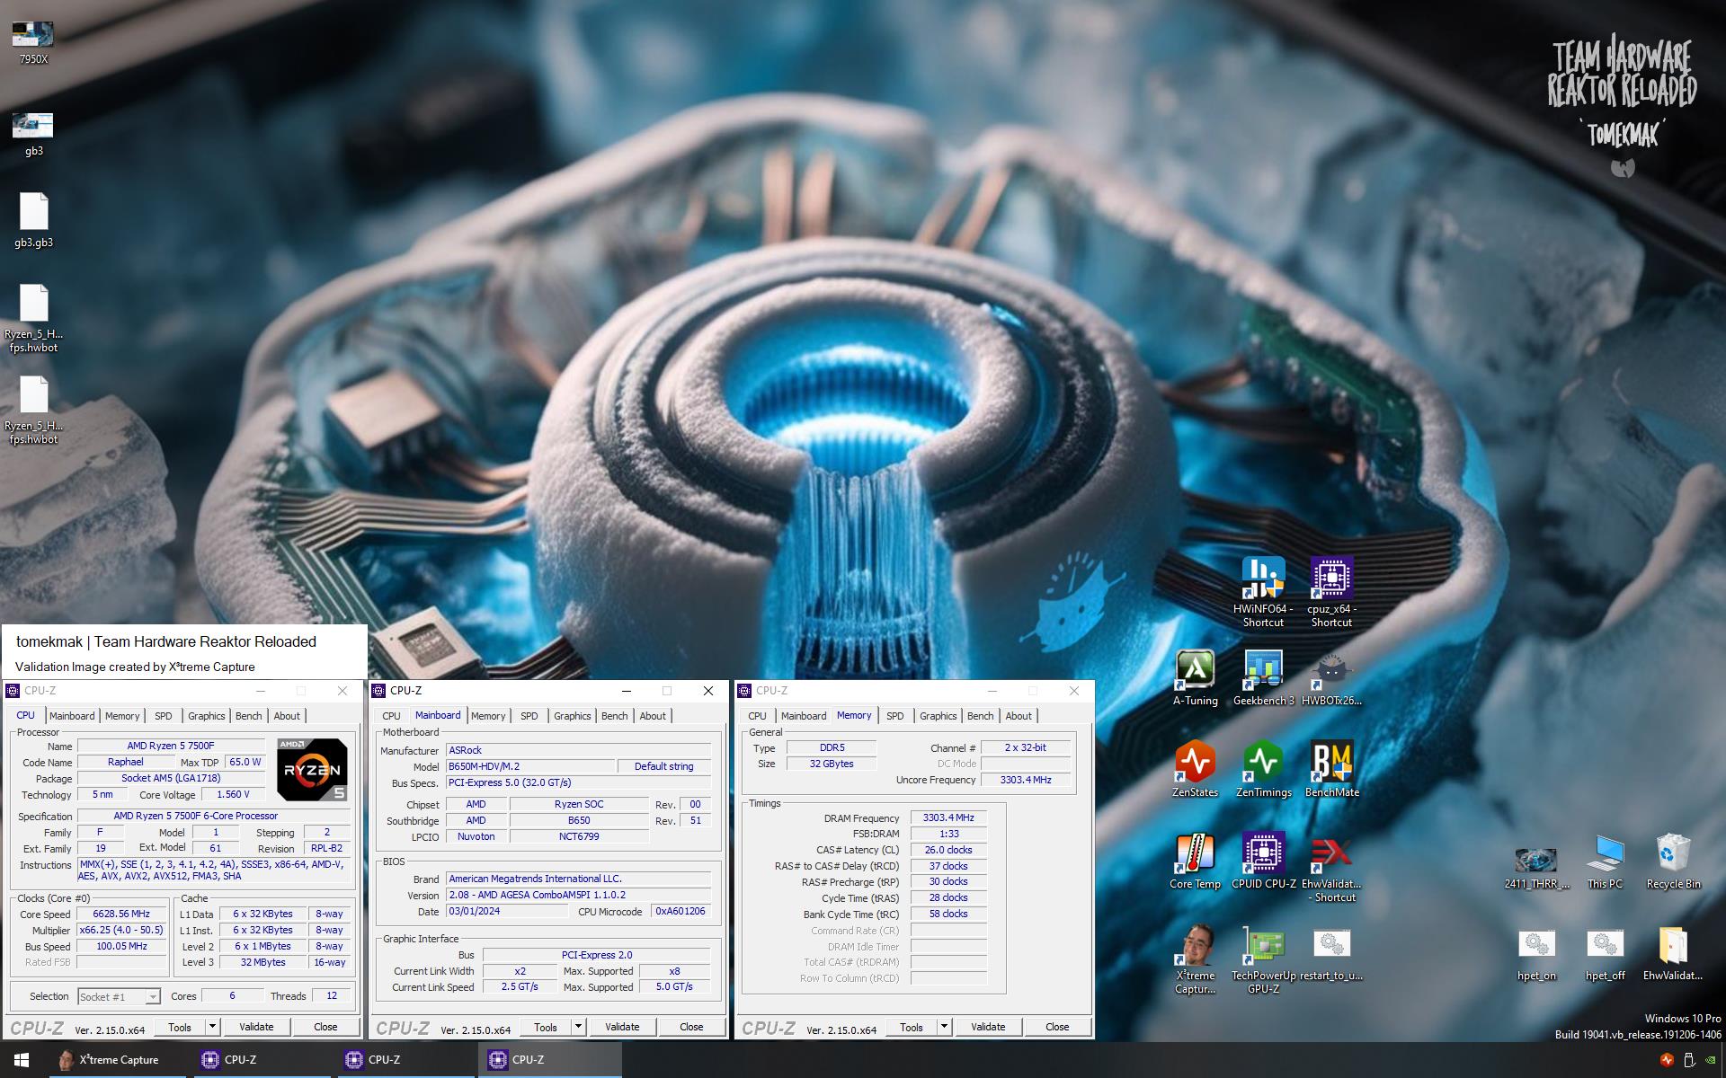This screenshot has height=1078, width=1726.
Task: Select first Ryzen_5_H...fps.hwbot file icon
Action: point(33,318)
